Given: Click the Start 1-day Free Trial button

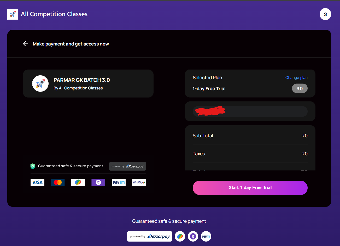Looking at the screenshot, I should [250, 187].
